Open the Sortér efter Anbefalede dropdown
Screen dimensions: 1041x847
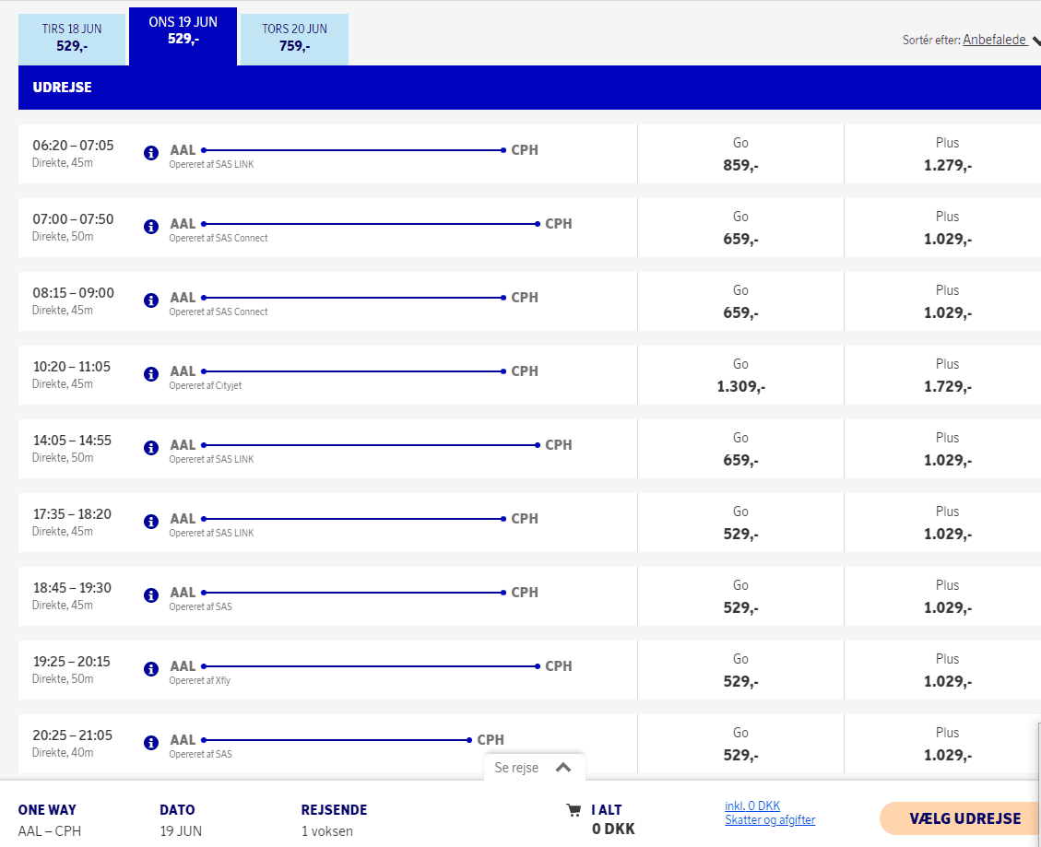tap(995, 40)
